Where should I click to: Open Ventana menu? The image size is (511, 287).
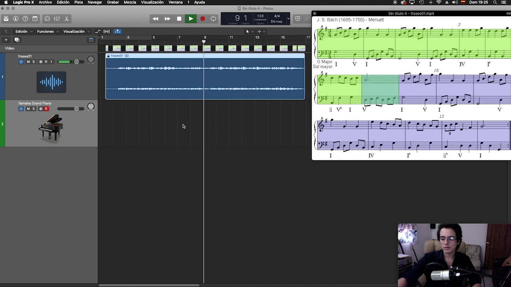[x=175, y=2]
